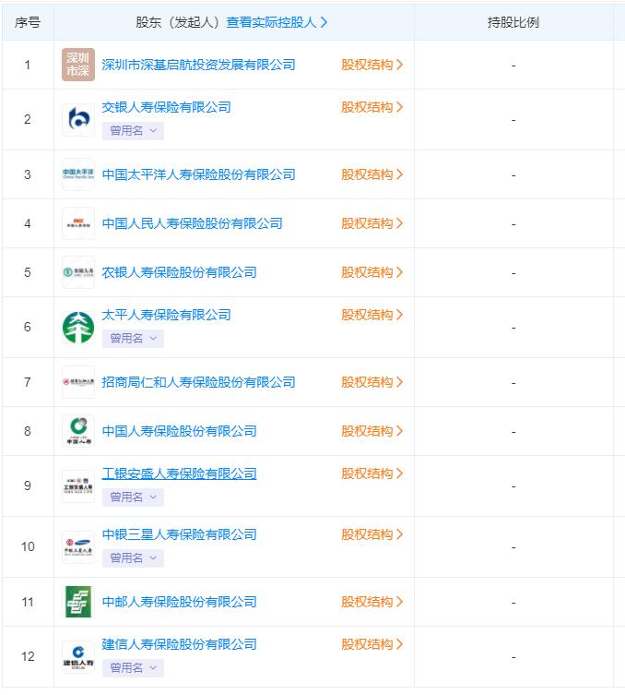Open 招商局仁和人寿保险股份有限公司 link
Image resolution: width=625 pixels, height=695 pixels.
198,382
